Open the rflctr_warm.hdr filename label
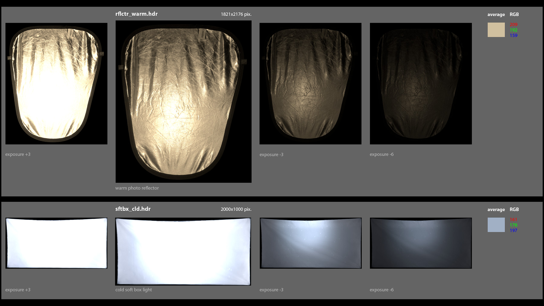544x306 pixels. pos(136,14)
